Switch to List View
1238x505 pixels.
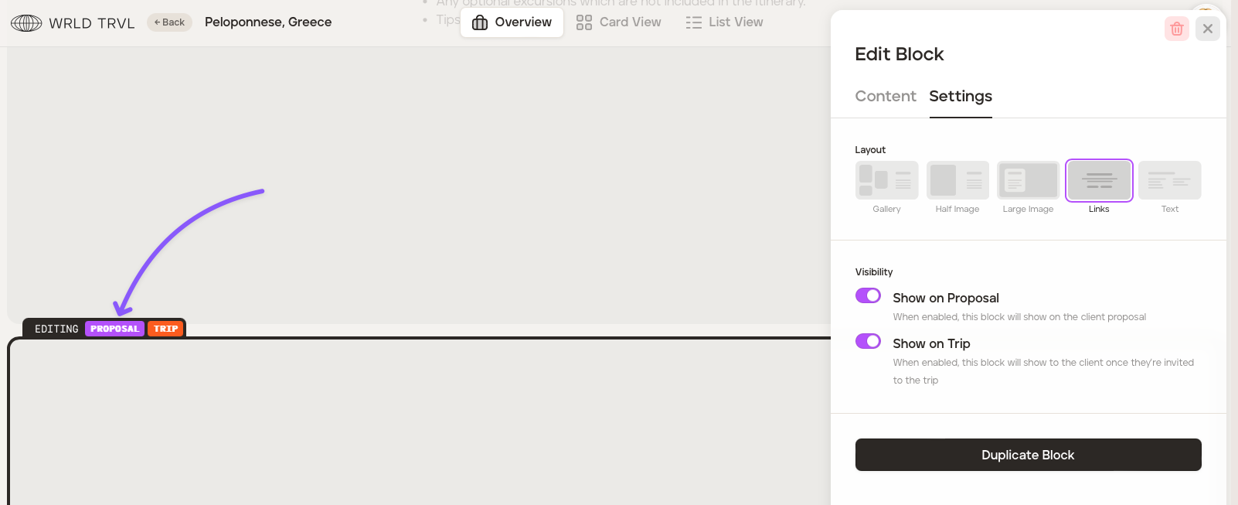point(724,22)
